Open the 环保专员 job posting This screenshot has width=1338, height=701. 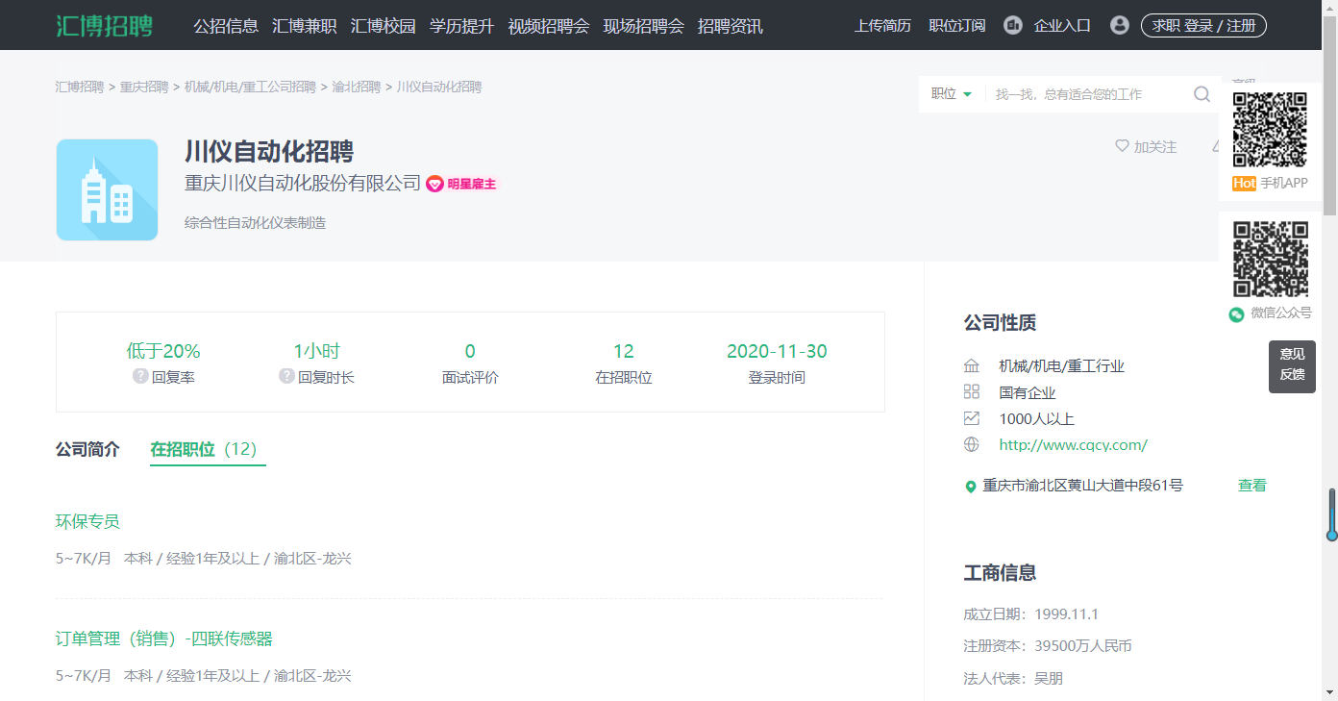point(87,521)
